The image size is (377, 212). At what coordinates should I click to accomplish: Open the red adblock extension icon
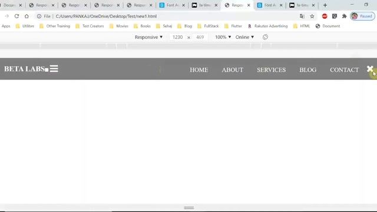click(x=325, y=16)
